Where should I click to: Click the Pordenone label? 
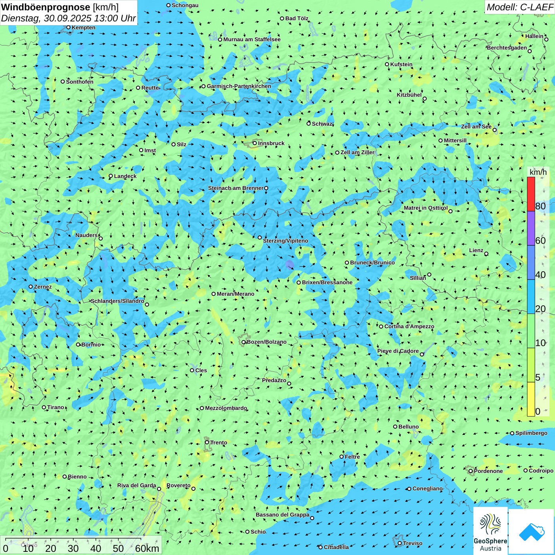pos(488,471)
